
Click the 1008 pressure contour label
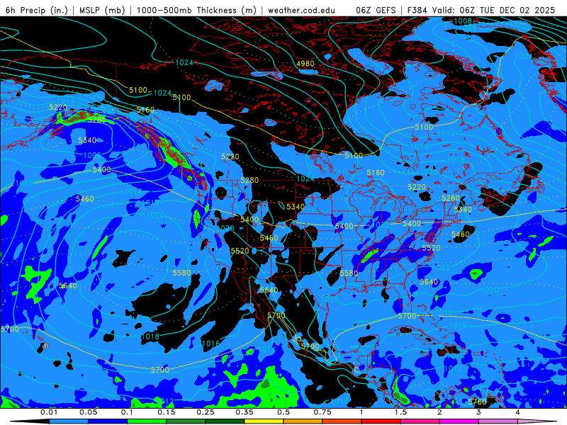click(463, 21)
